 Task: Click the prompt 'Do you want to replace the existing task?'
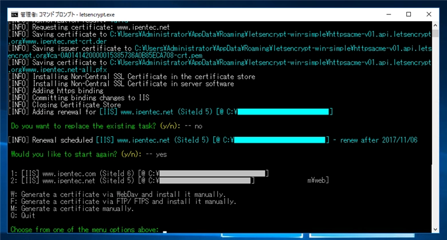pyautogui.click(x=84, y=126)
